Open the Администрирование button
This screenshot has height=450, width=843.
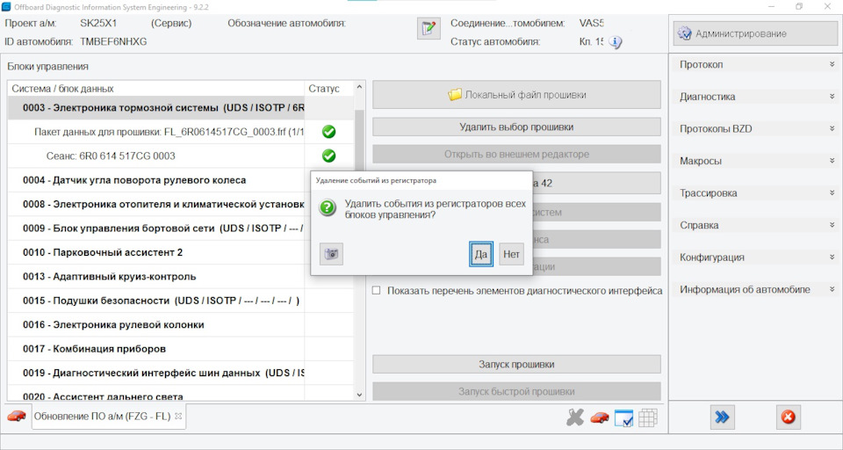(755, 33)
